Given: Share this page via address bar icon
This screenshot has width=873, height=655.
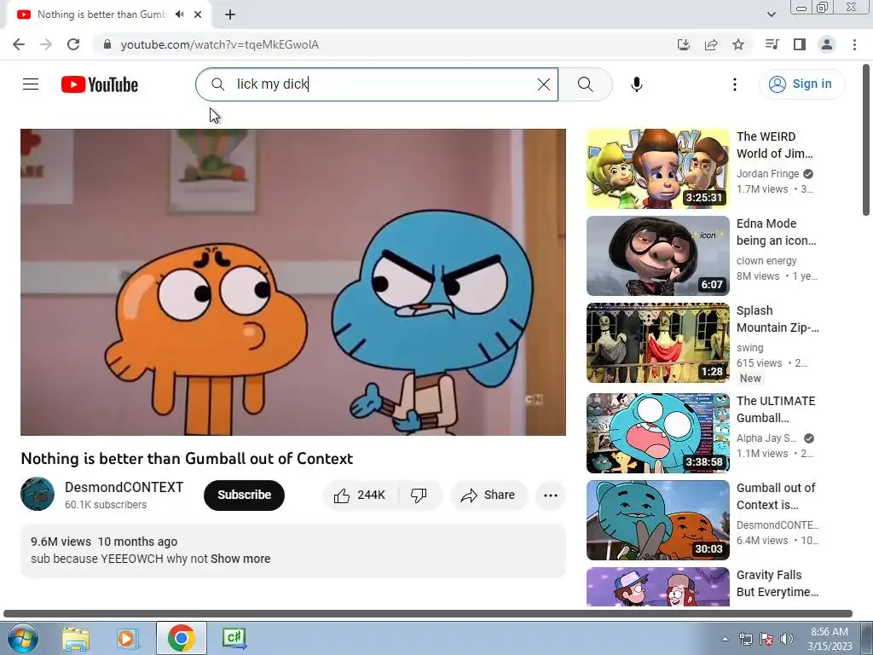Looking at the screenshot, I should tap(711, 44).
